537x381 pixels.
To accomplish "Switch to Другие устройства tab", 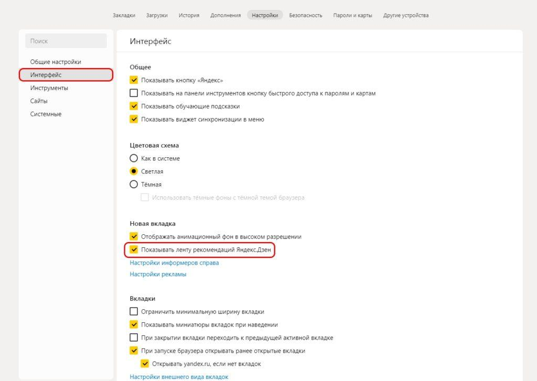I will pos(406,15).
